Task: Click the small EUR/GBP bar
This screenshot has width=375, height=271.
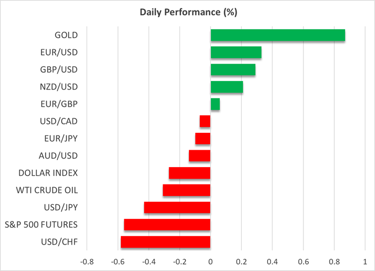Action: pyautogui.click(x=215, y=104)
